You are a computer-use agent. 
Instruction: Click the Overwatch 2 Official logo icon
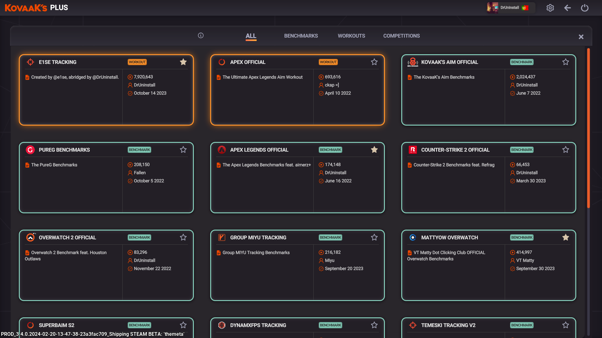30,237
